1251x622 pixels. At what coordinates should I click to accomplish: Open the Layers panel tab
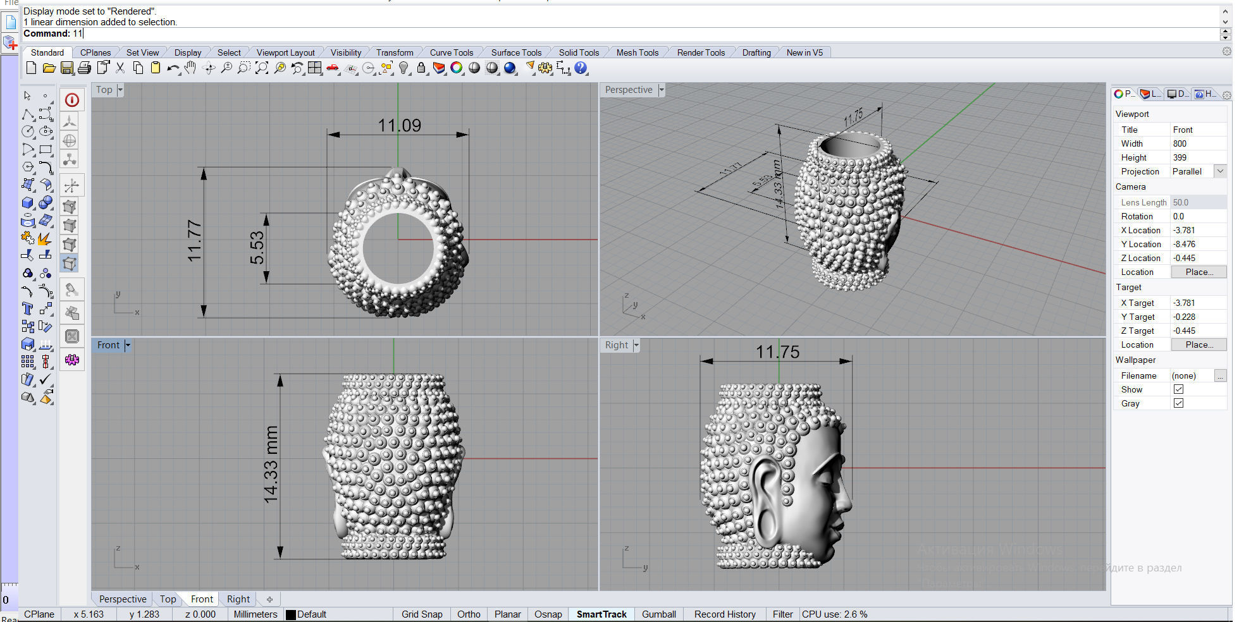1150,94
